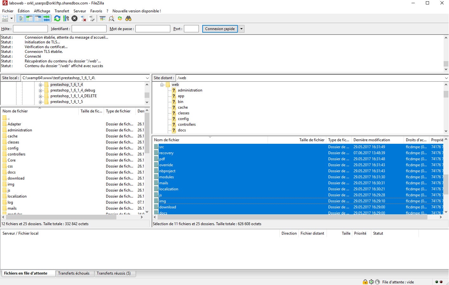Click the message log vertical scrollbar thumb
This screenshot has width=449, height=285.
(446, 64)
